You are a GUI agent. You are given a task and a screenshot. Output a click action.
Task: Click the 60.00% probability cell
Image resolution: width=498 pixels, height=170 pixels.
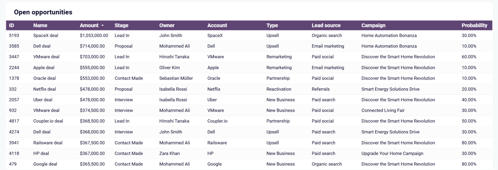point(469,57)
